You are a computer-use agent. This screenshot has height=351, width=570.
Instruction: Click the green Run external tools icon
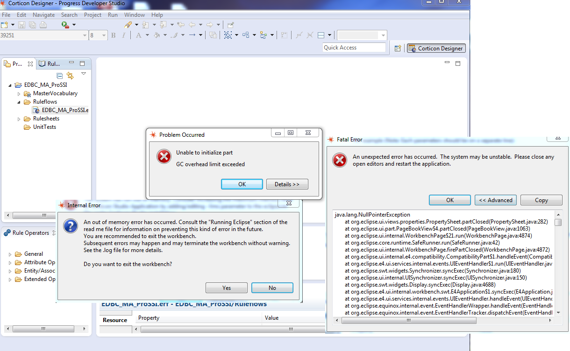[x=65, y=25]
